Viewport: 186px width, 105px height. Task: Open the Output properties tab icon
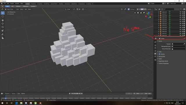point(155,48)
